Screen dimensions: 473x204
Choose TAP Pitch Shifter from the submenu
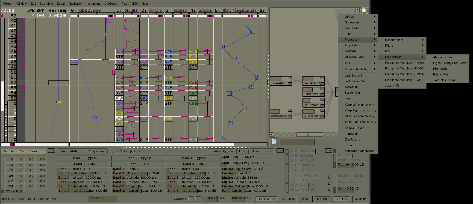[x=444, y=80]
